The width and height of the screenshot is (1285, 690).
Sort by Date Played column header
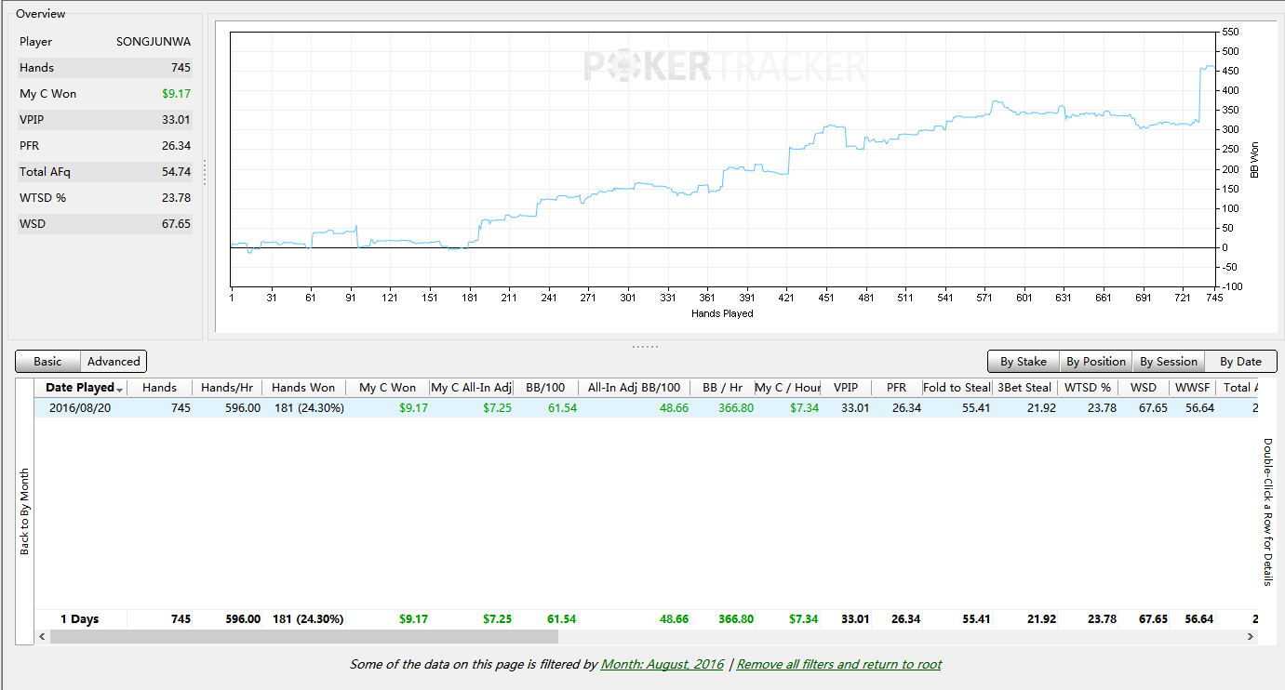pos(81,388)
